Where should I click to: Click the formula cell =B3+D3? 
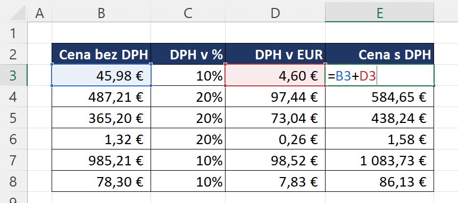click(379, 75)
